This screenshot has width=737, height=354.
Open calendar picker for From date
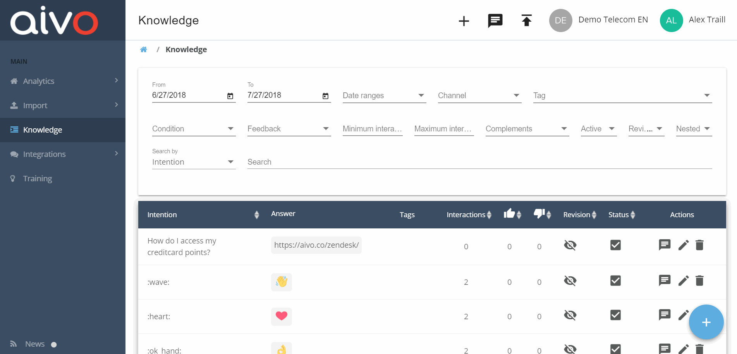pos(230,96)
